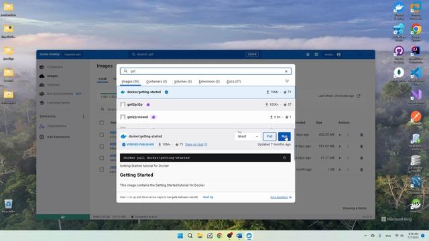Select the docker/getting-started search result
Viewport: 429px width, 241px height.
(206, 92)
